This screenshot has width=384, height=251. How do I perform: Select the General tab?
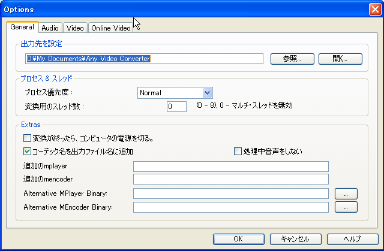(x=22, y=27)
